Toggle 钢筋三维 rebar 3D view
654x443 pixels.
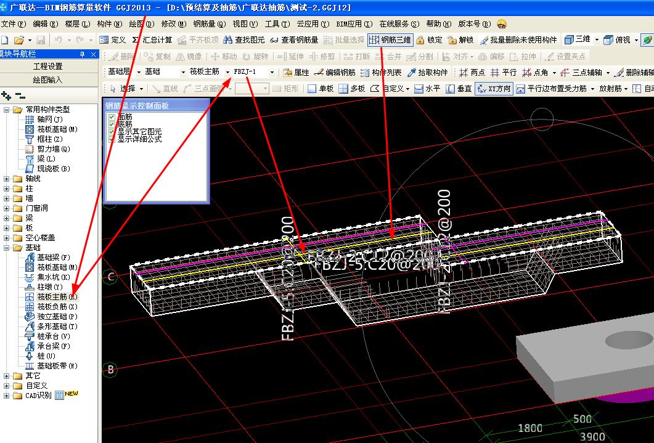tap(390, 40)
